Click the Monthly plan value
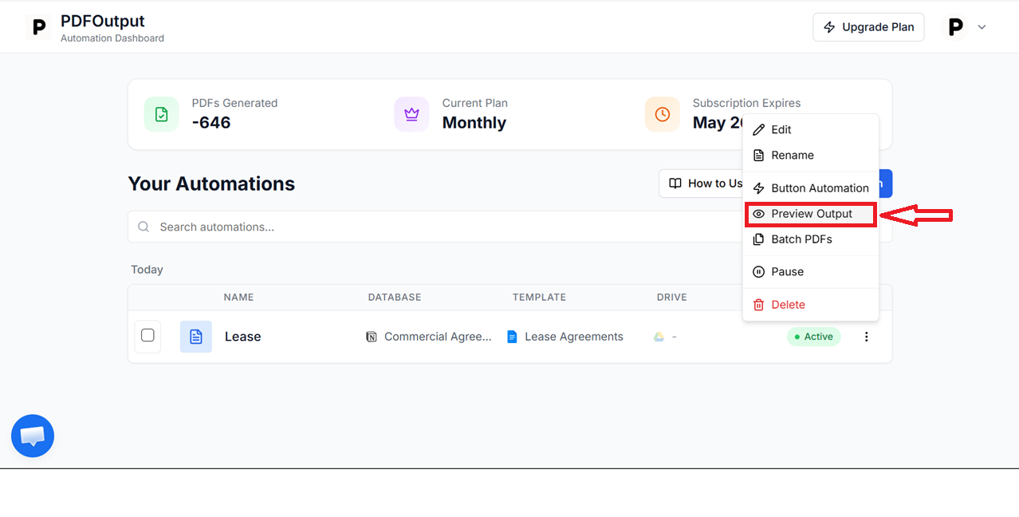 click(474, 123)
